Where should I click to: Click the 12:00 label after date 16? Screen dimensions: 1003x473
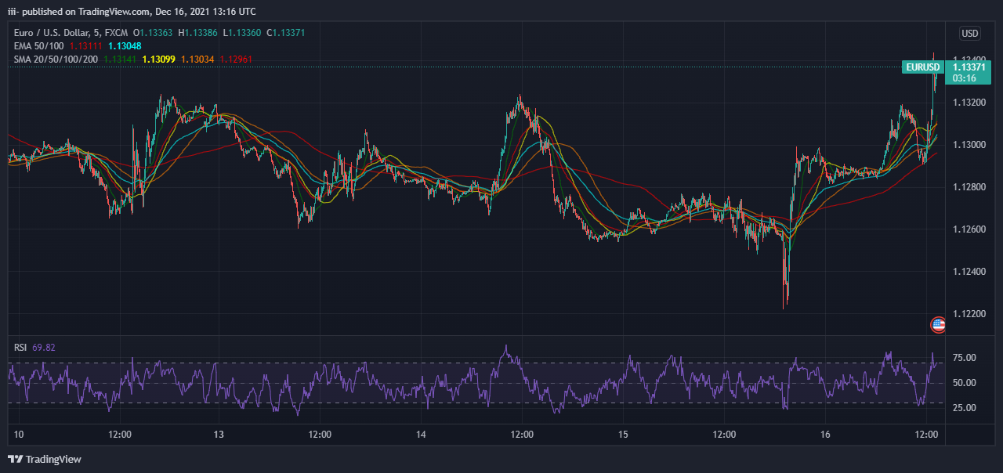926,435
